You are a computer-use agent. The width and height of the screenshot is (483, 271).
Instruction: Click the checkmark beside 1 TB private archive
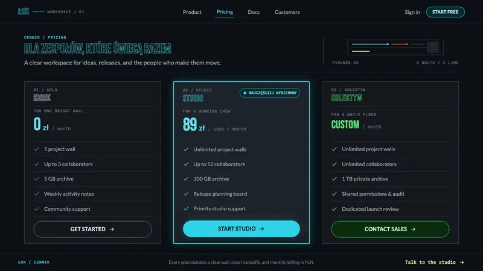click(x=334, y=179)
